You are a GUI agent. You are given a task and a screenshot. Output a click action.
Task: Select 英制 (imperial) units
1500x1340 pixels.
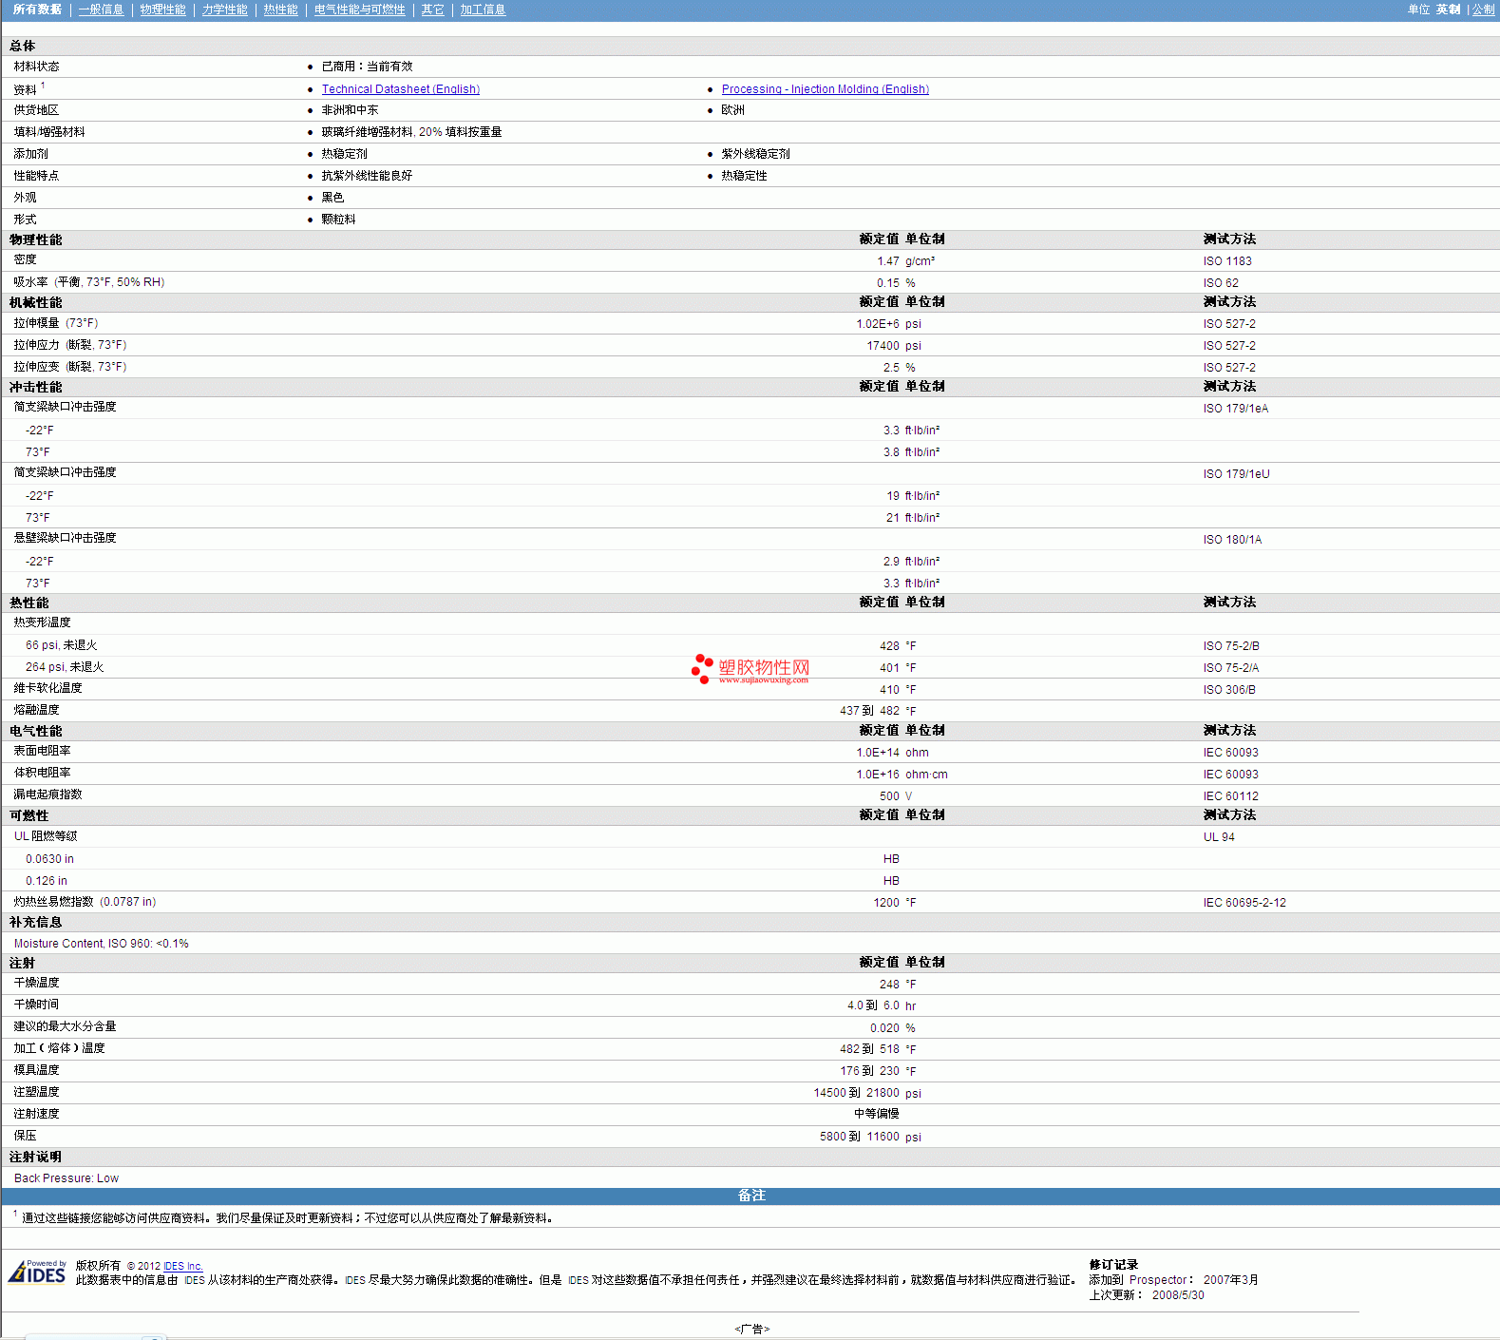1448,10
